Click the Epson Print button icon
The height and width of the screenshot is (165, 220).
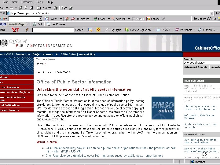pos(34,24)
